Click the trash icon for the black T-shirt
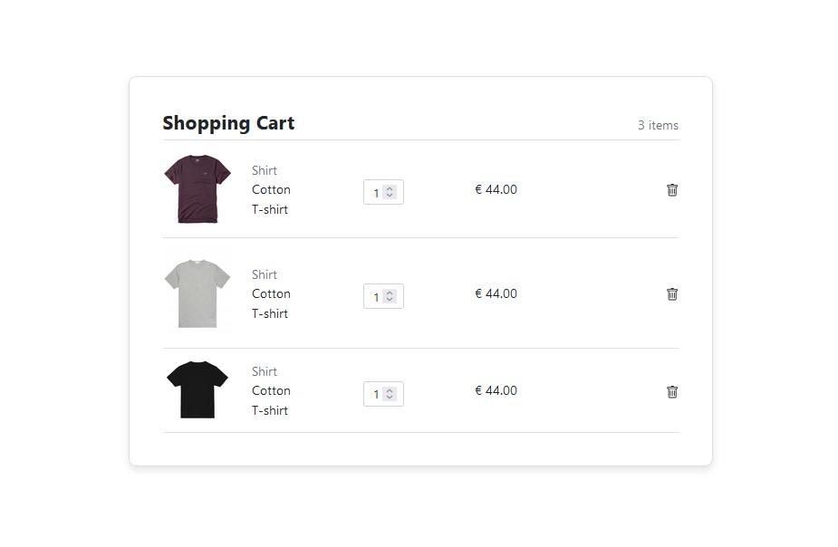The width and height of the screenshot is (838, 547). tap(672, 391)
